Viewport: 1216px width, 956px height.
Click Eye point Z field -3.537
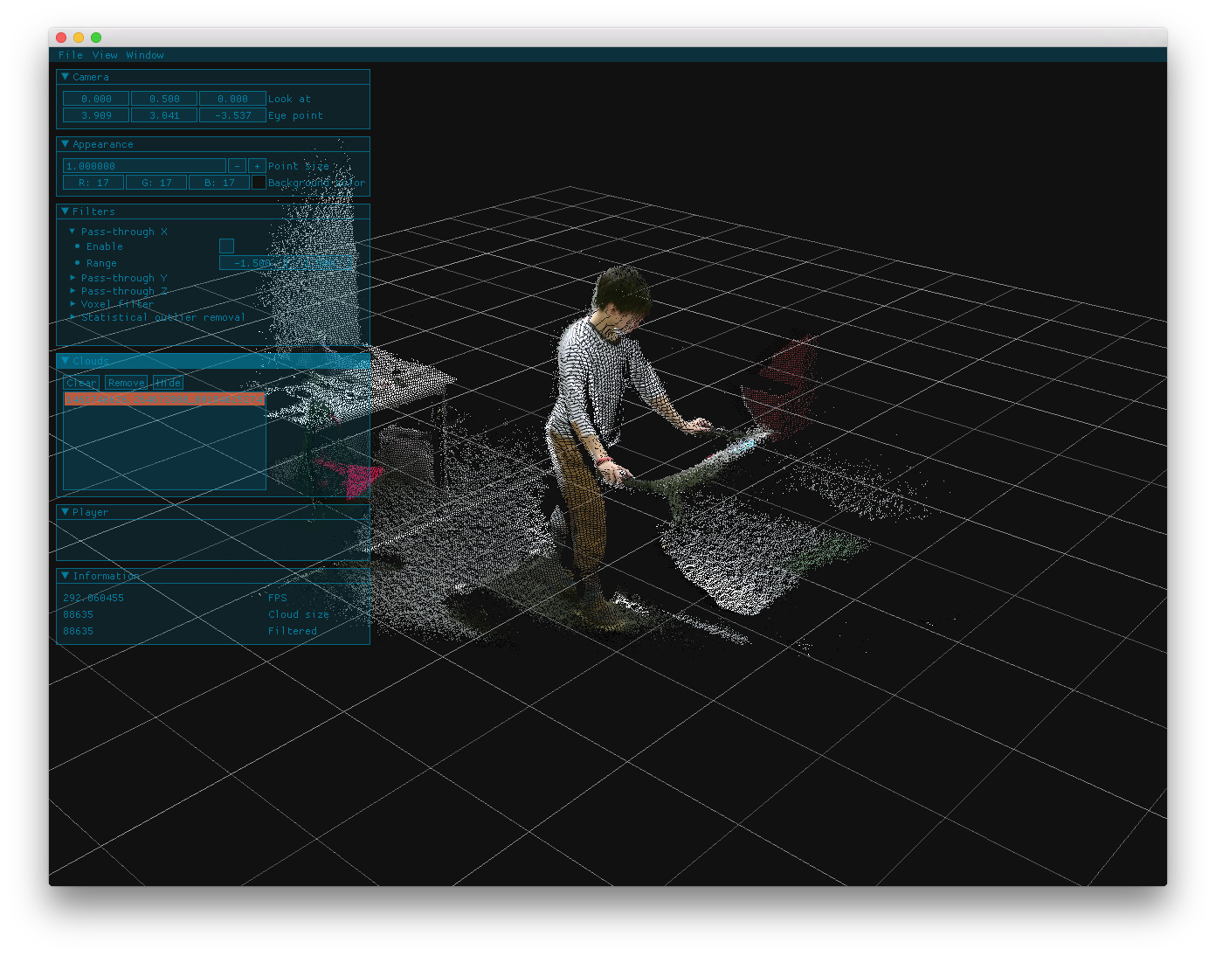pos(232,115)
